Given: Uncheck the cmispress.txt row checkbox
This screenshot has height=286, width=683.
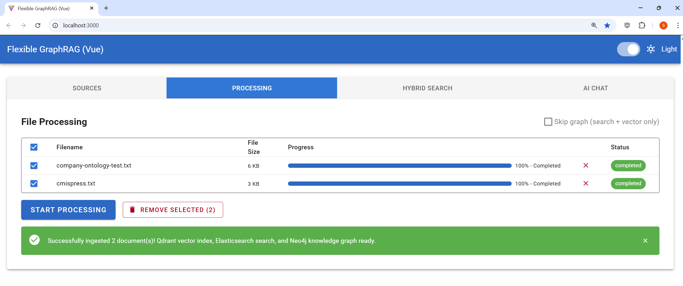Looking at the screenshot, I should tap(34, 184).
